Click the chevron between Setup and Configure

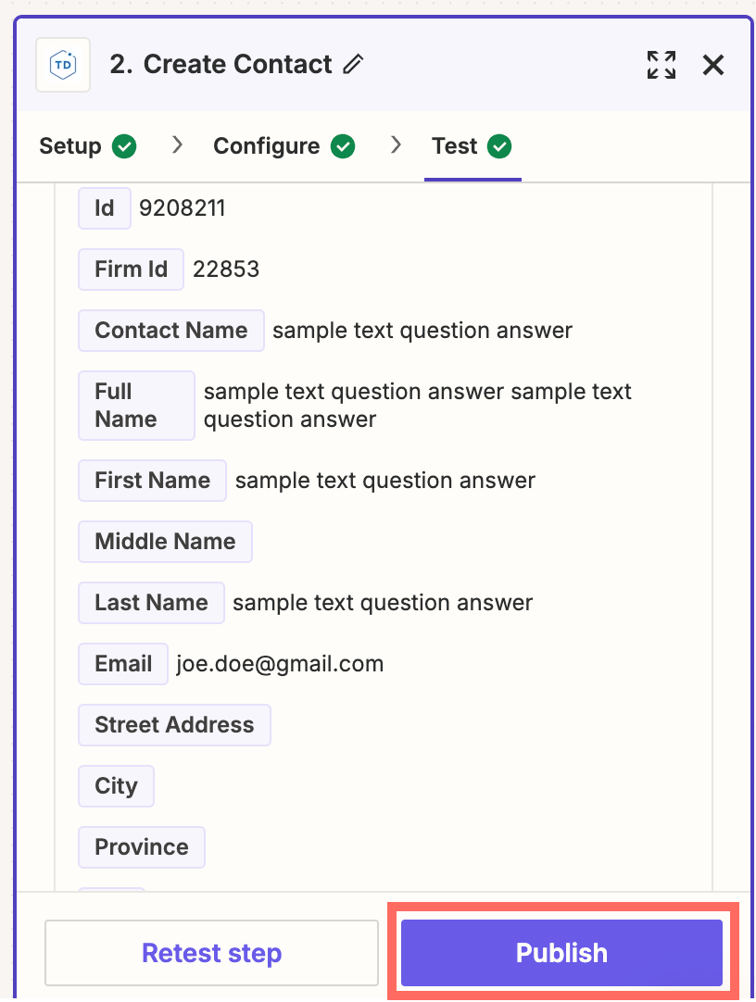click(177, 145)
